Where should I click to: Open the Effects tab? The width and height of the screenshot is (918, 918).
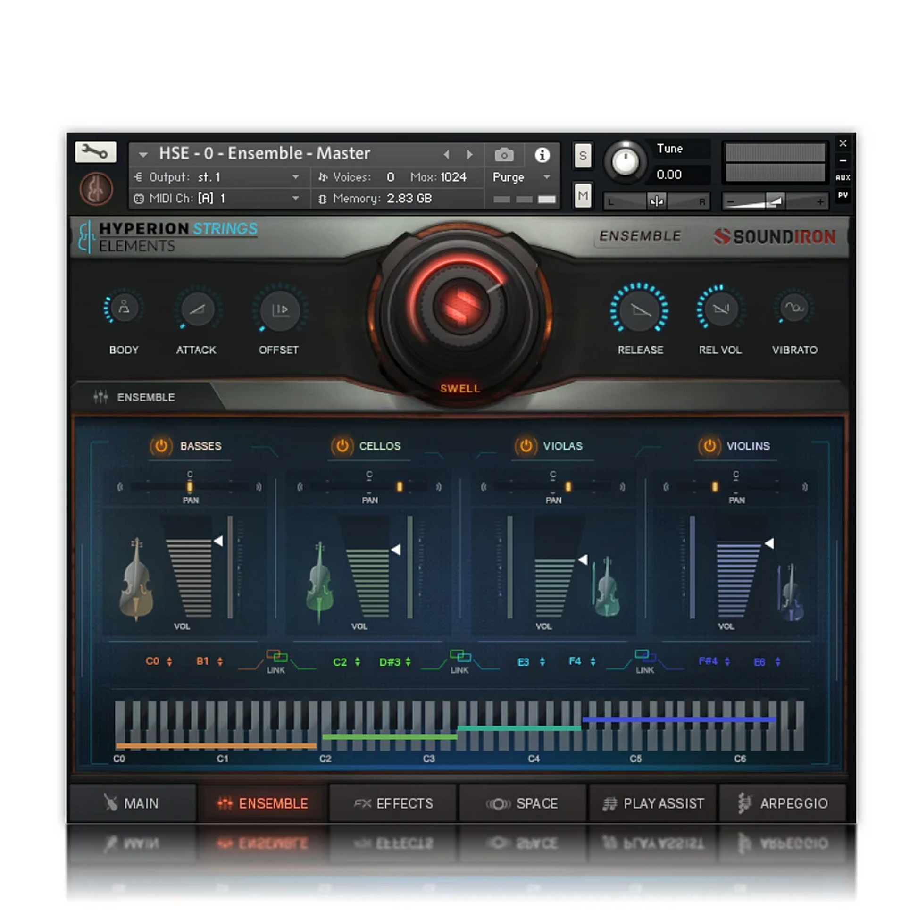[393, 803]
